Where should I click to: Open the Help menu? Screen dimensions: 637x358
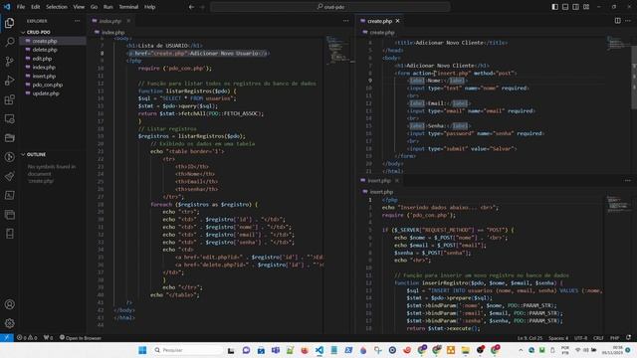(x=150, y=7)
